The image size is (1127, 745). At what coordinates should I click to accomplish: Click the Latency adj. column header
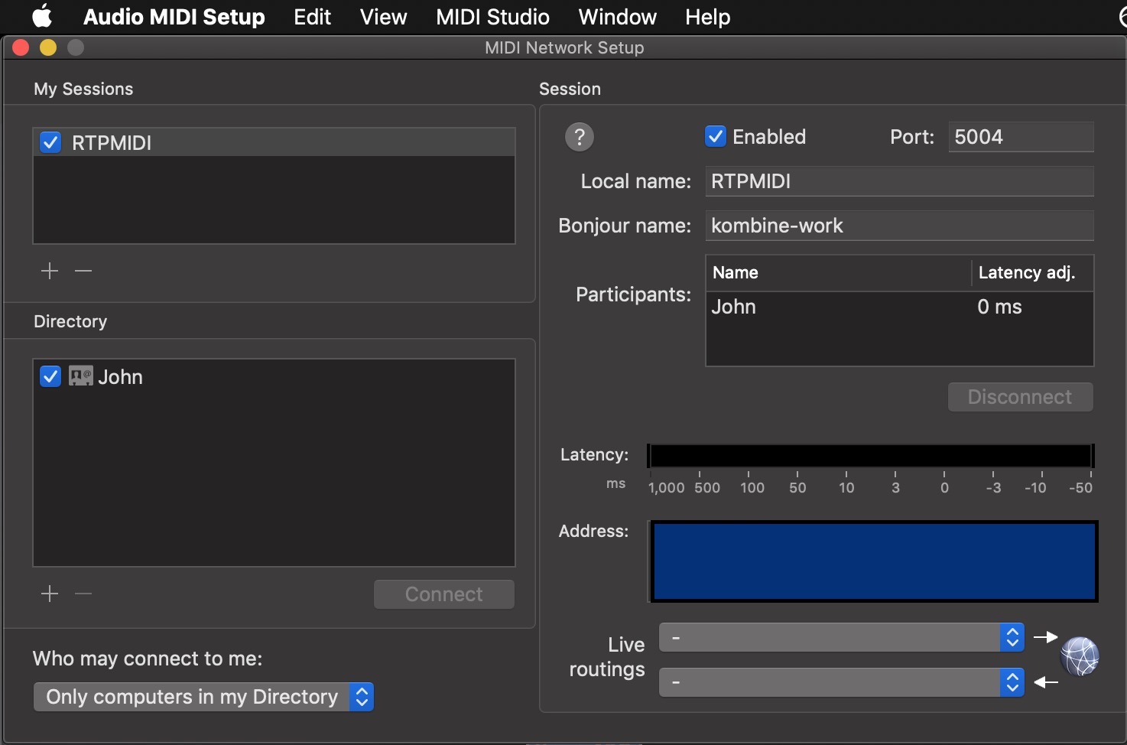1033,273
